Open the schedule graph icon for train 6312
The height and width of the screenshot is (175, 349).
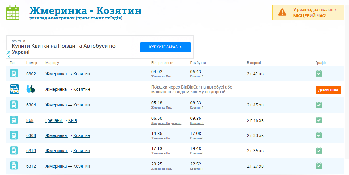pyautogui.click(x=319, y=166)
